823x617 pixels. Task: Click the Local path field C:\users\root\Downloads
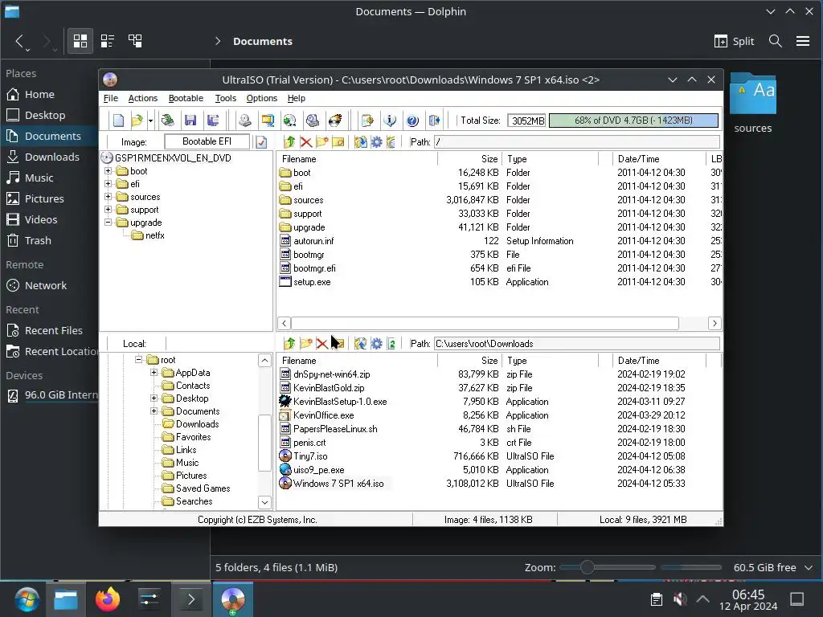577,344
